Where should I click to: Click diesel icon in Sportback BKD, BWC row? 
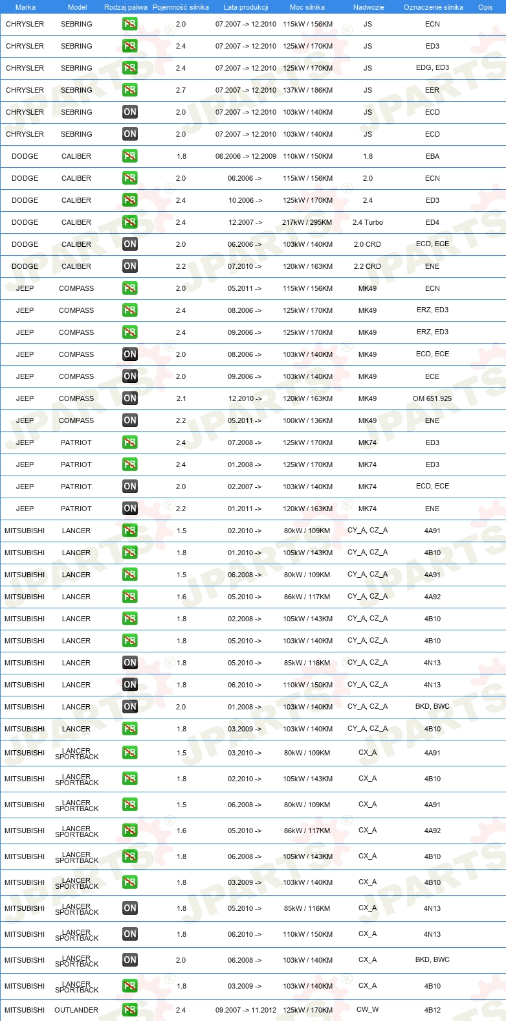coord(130,960)
